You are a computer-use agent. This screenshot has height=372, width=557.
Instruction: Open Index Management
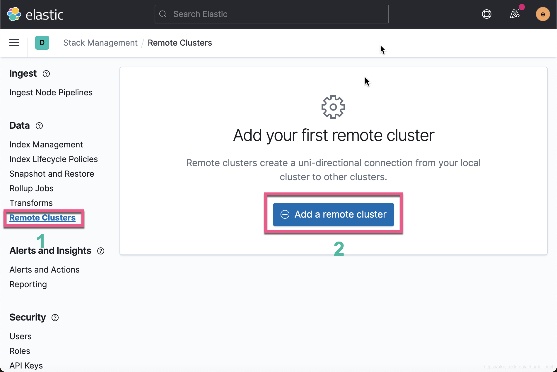(x=46, y=144)
